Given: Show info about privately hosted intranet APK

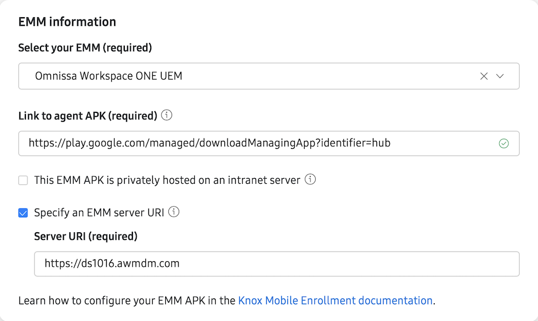Looking at the screenshot, I should (310, 180).
